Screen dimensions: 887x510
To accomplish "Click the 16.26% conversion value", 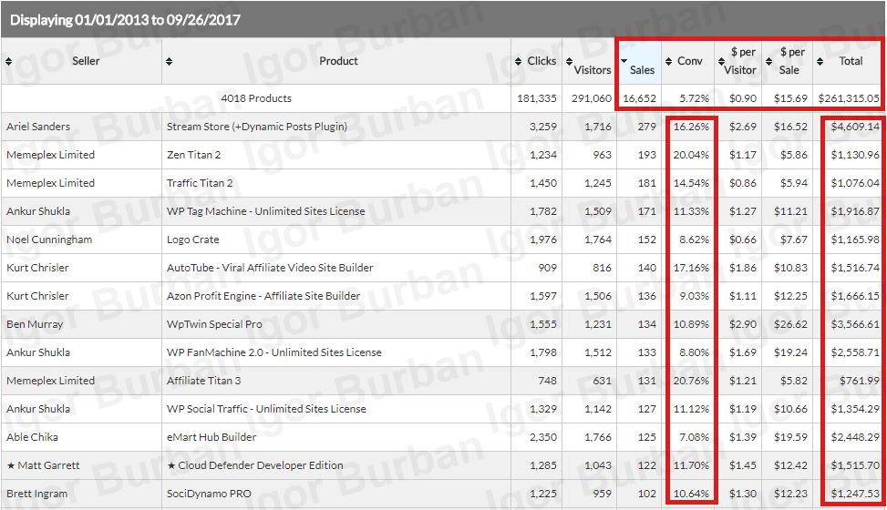I will tap(691, 127).
